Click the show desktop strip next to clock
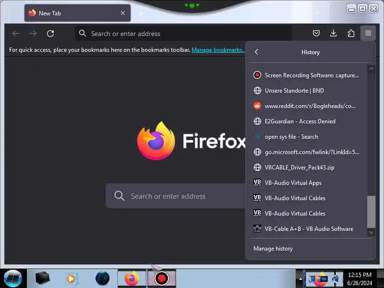 click(381, 278)
